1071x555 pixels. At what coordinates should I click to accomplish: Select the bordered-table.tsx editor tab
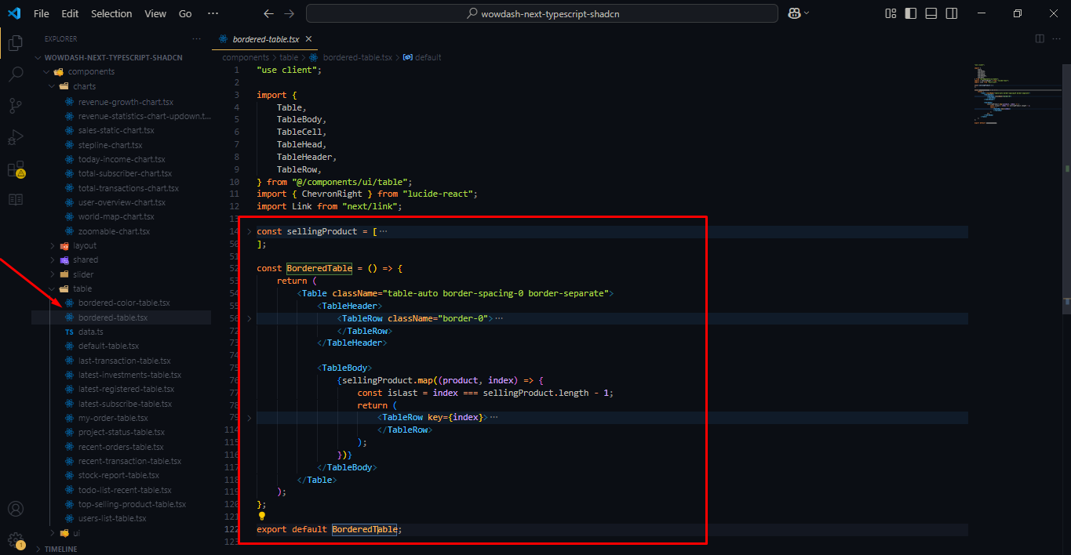point(267,37)
